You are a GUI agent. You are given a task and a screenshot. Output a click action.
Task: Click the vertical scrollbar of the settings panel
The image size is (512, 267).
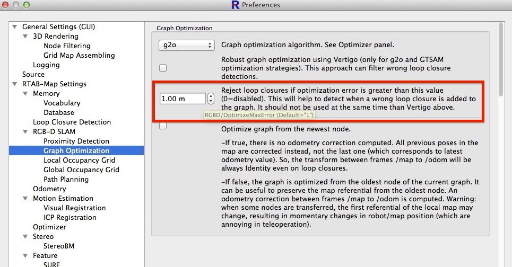(500, 58)
